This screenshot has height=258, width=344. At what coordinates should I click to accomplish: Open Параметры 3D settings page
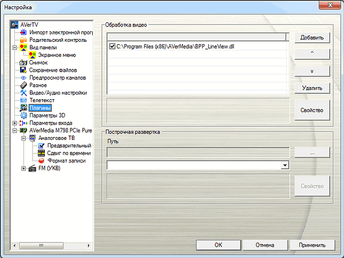[48, 115]
